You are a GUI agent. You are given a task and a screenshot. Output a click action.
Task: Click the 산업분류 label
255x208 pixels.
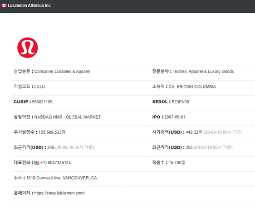22,72
